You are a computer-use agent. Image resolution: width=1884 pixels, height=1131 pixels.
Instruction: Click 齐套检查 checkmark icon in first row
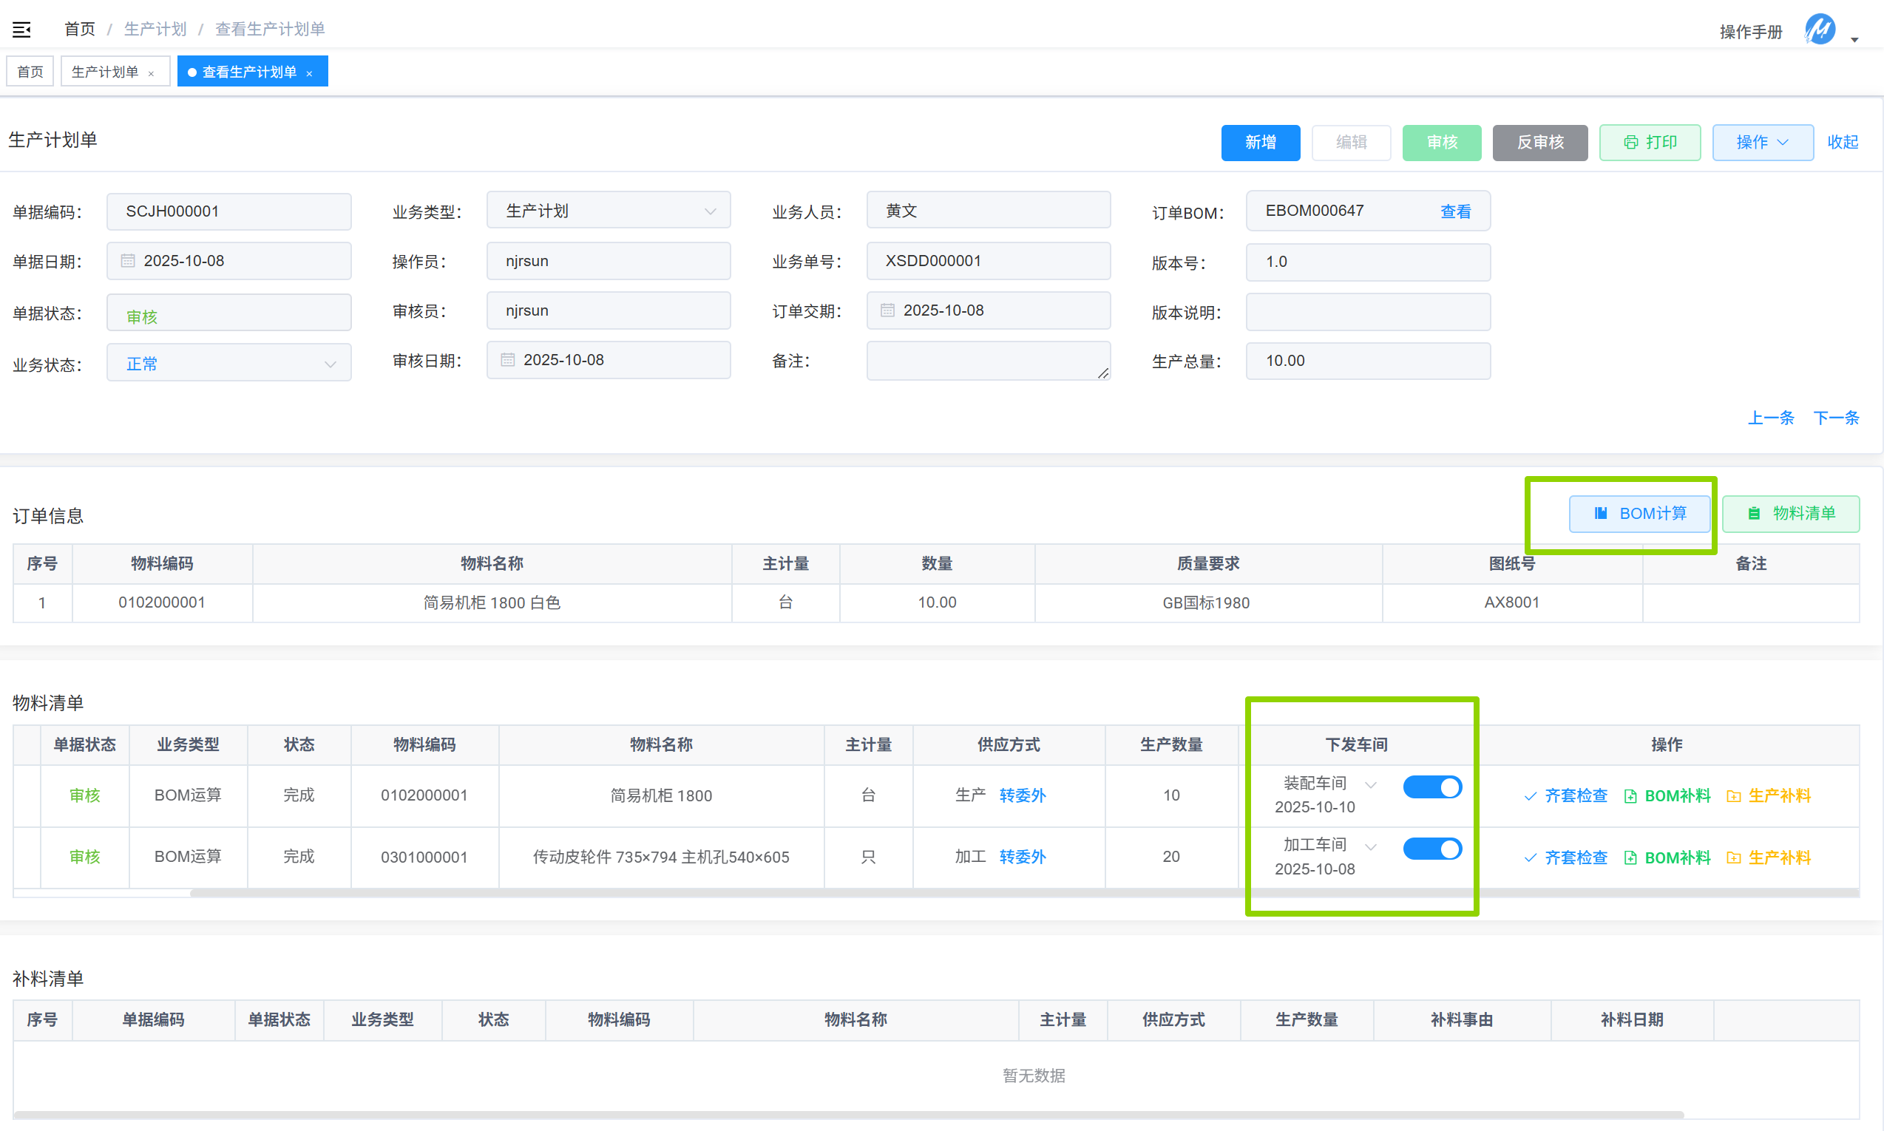pyautogui.click(x=1530, y=795)
